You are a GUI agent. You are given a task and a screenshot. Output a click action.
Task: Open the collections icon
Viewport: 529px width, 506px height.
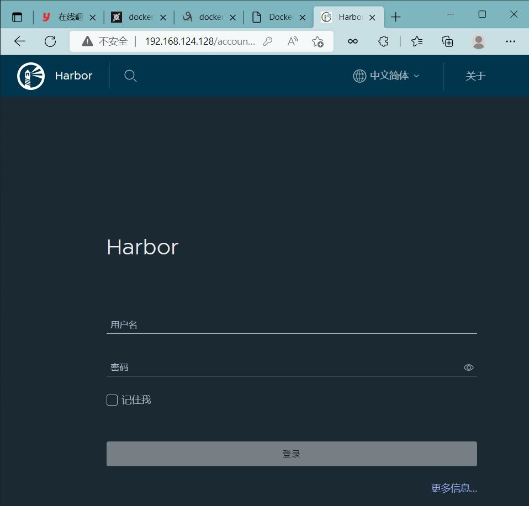447,41
